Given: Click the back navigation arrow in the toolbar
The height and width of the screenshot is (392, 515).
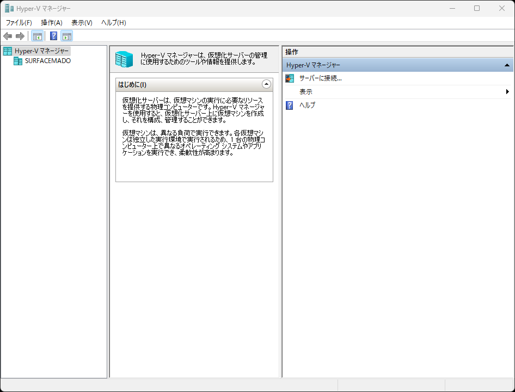Looking at the screenshot, I should coord(7,36).
